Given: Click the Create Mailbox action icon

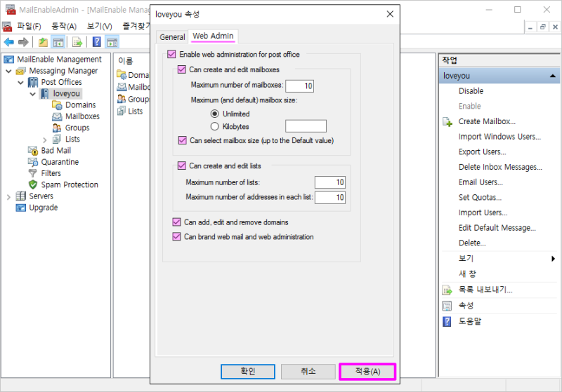Looking at the screenshot, I should pos(447,122).
